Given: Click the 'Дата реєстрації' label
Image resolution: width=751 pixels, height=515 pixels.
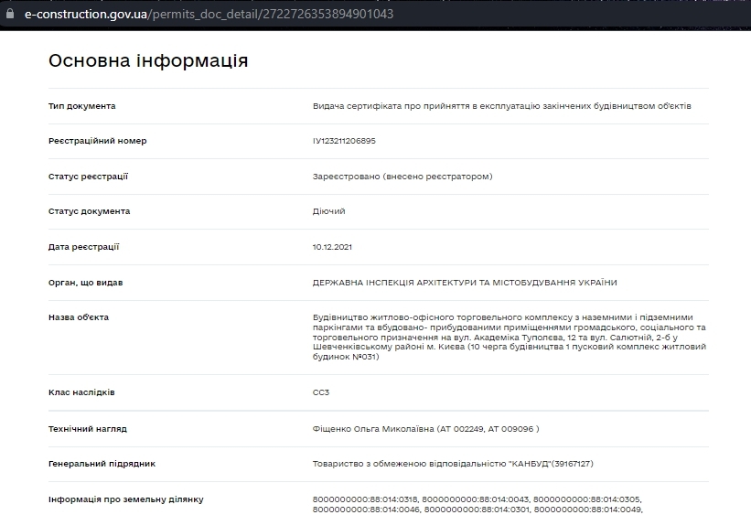Looking at the screenshot, I should [x=84, y=247].
